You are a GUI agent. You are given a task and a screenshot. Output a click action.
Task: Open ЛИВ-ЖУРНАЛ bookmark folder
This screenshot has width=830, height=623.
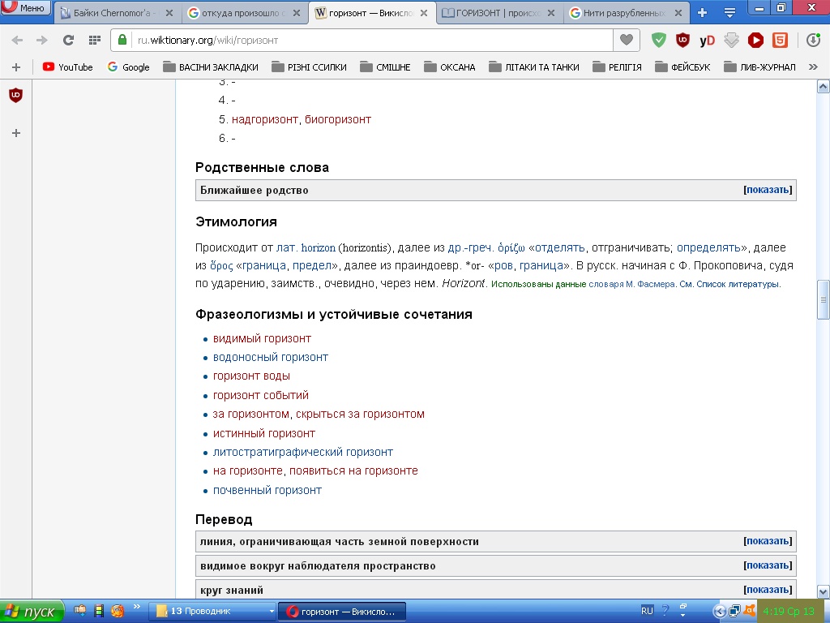(760, 67)
